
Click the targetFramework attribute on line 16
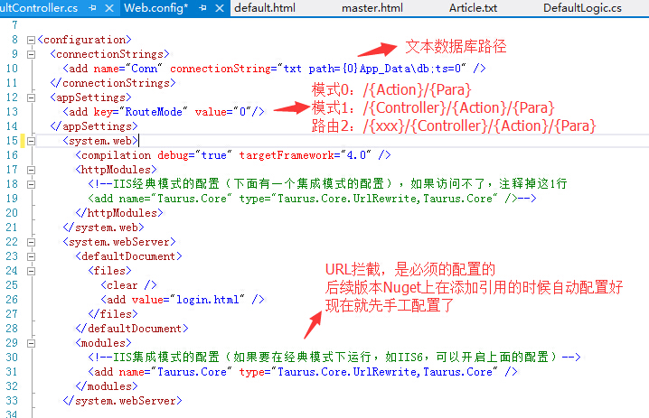(287, 155)
